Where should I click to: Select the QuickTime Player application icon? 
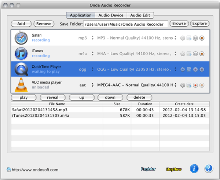tap(21, 69)
